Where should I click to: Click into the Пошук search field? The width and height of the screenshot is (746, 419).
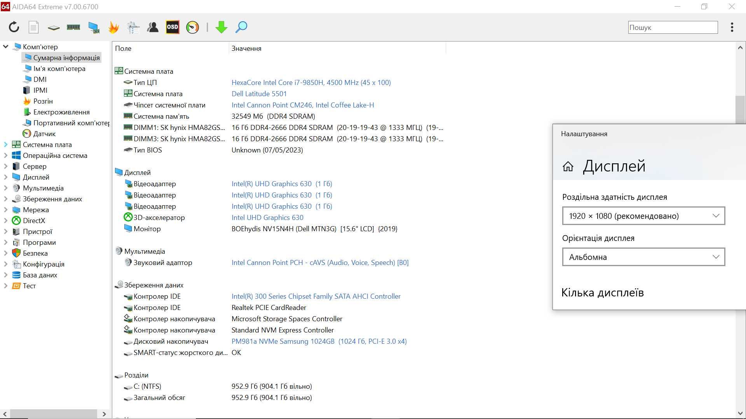tap(673, 27)
